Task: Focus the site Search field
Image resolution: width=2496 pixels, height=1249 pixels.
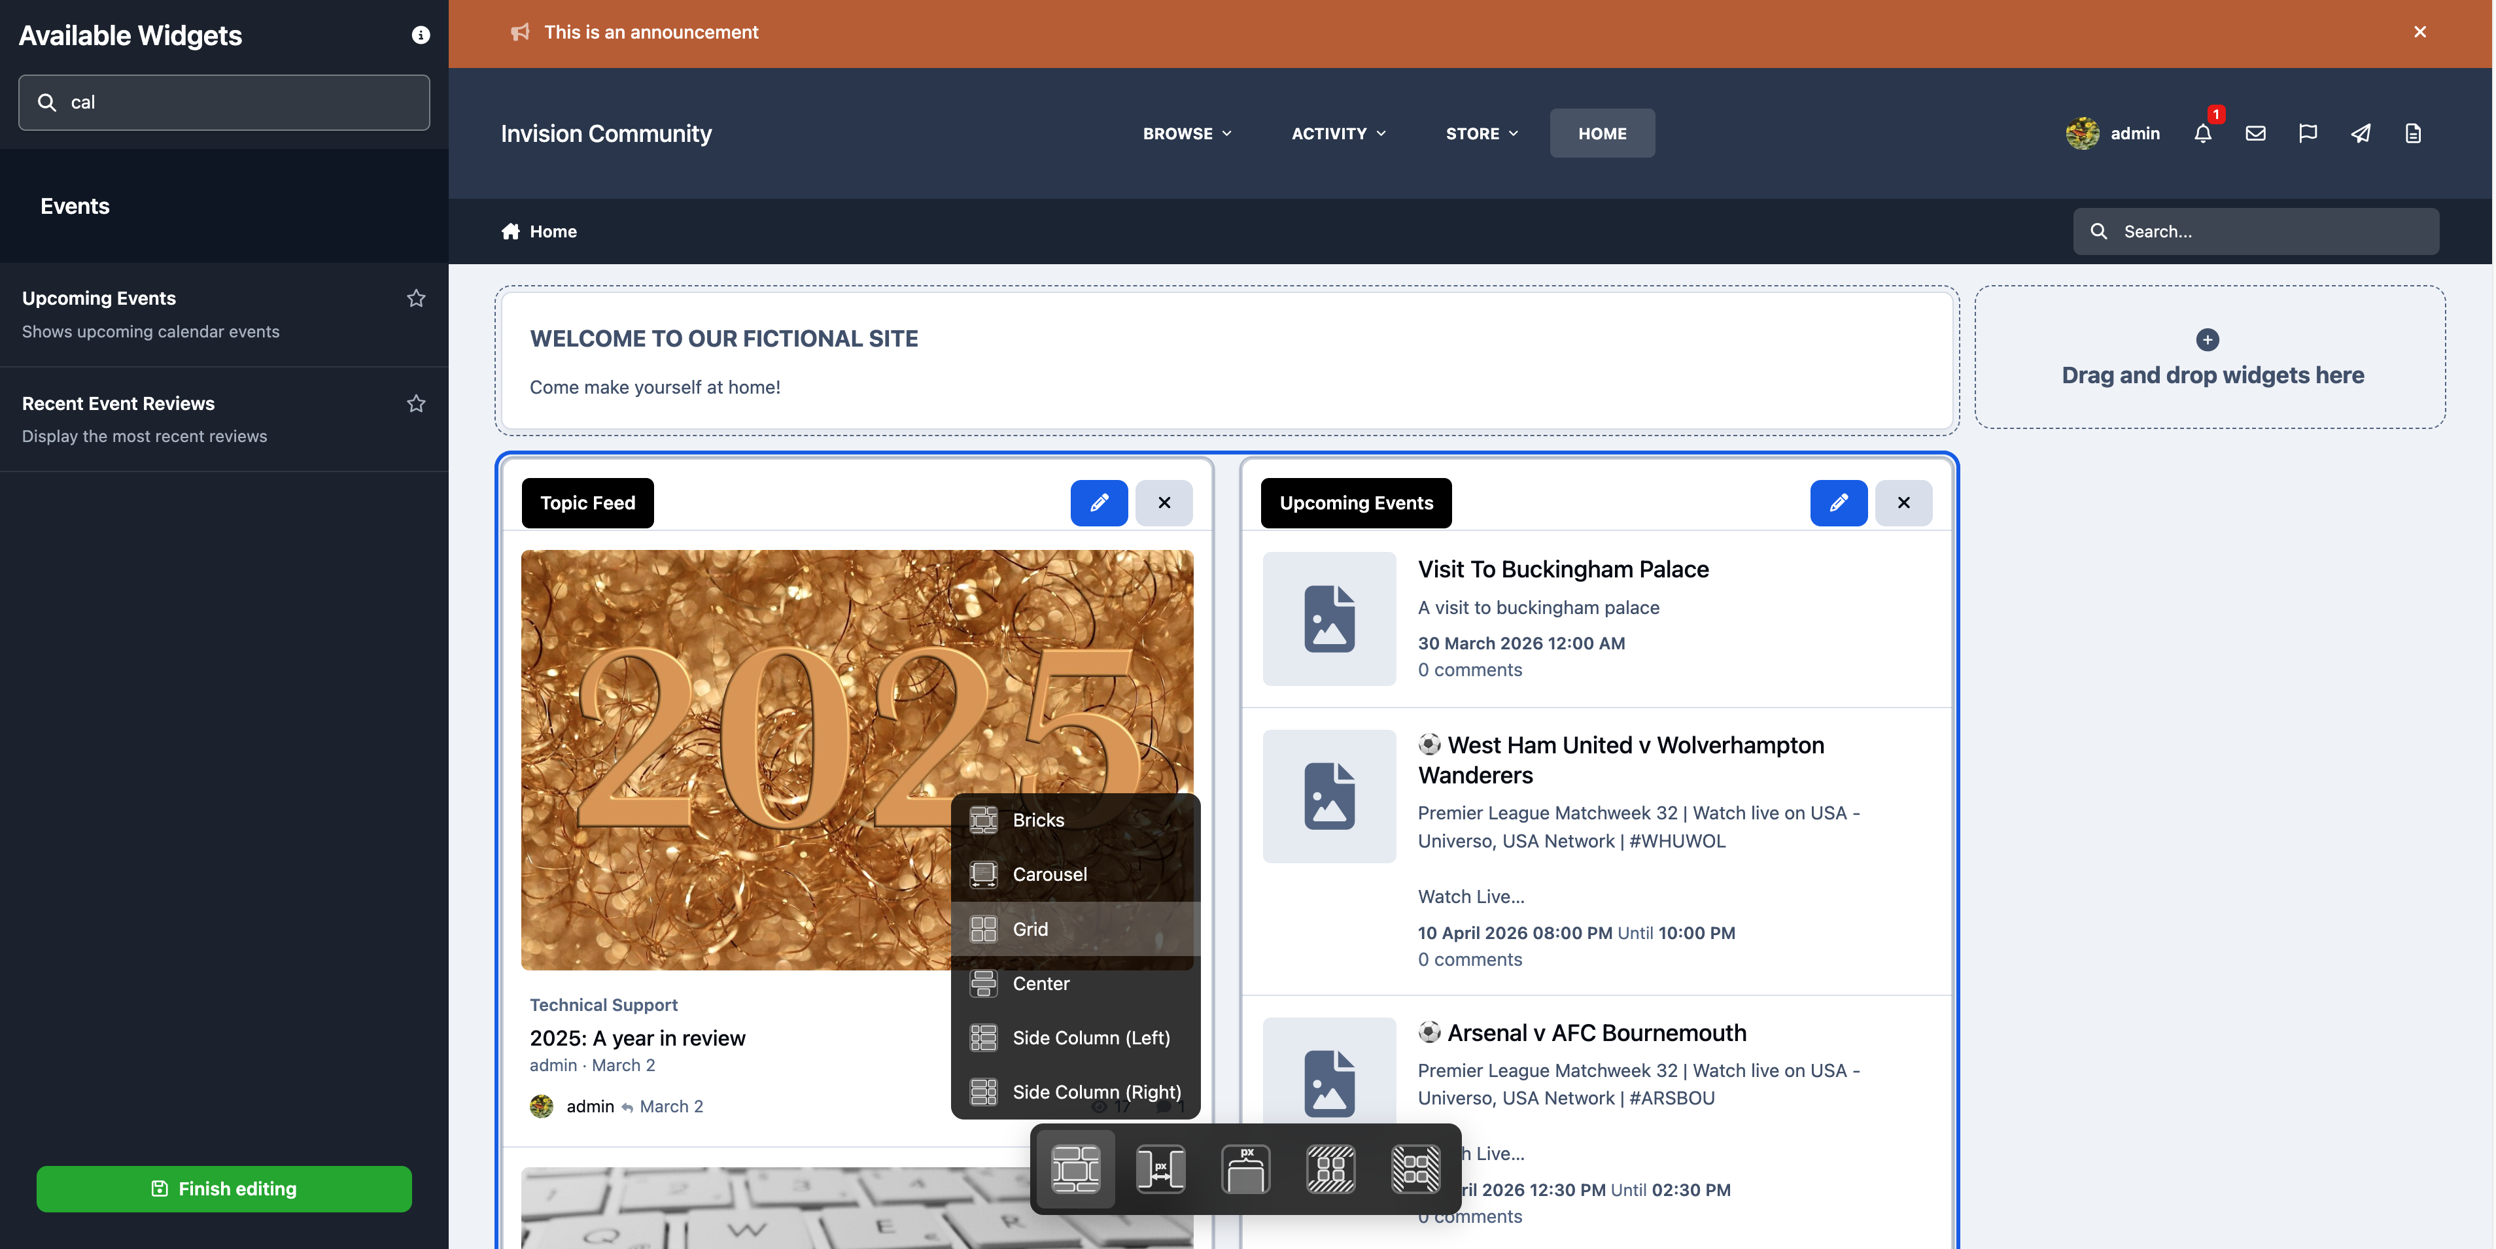Action: [x=2256, y=231]
